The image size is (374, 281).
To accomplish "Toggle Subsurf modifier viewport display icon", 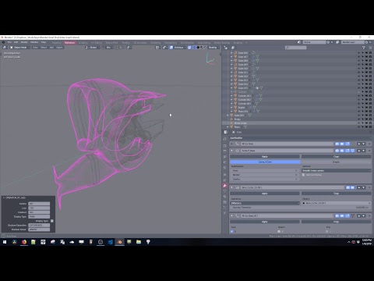I will [x=342, y=151].
